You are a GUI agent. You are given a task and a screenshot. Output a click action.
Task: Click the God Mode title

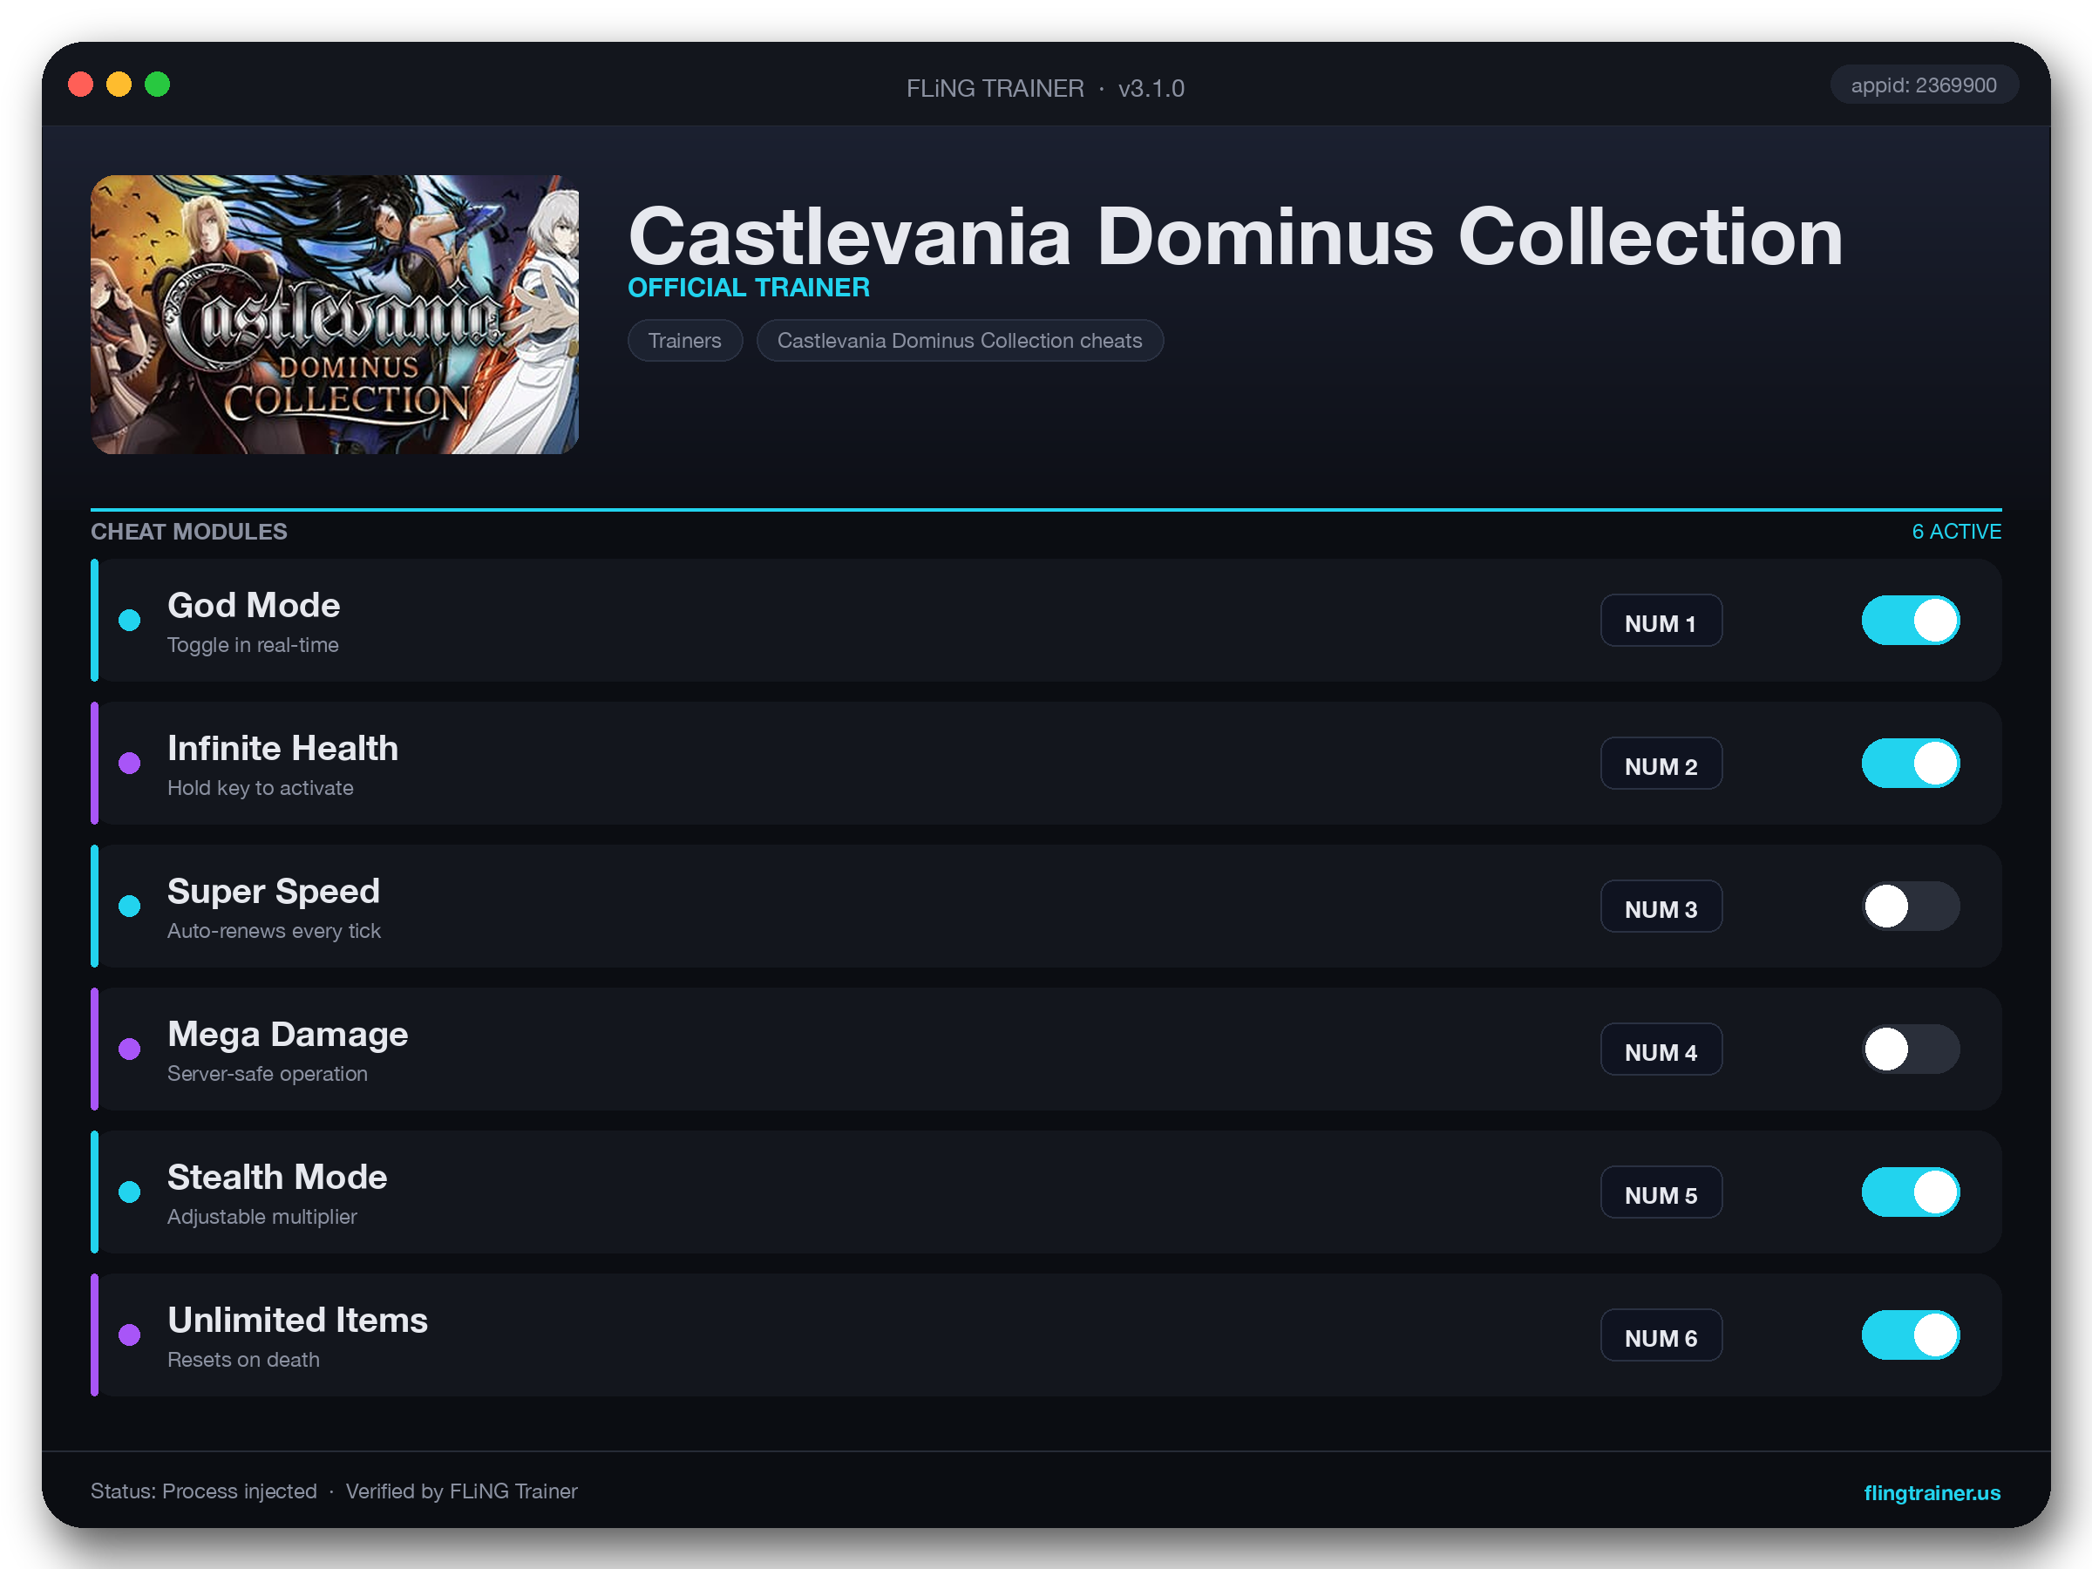[254, 605]
